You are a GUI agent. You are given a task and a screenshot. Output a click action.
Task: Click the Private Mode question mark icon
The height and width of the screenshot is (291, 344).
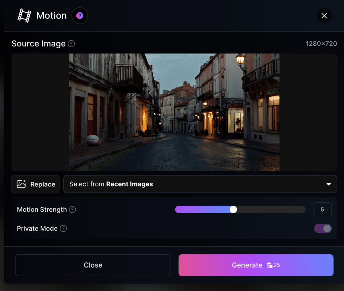tap(63, 229)
